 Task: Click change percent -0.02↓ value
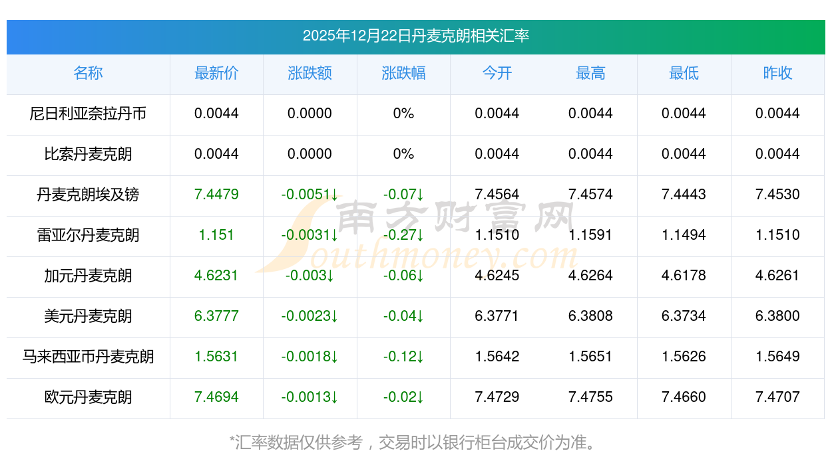tap(403, 397)
